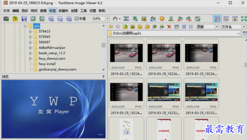
Task: Open the 帮助 menu
Action: click(x=102, y=11)
